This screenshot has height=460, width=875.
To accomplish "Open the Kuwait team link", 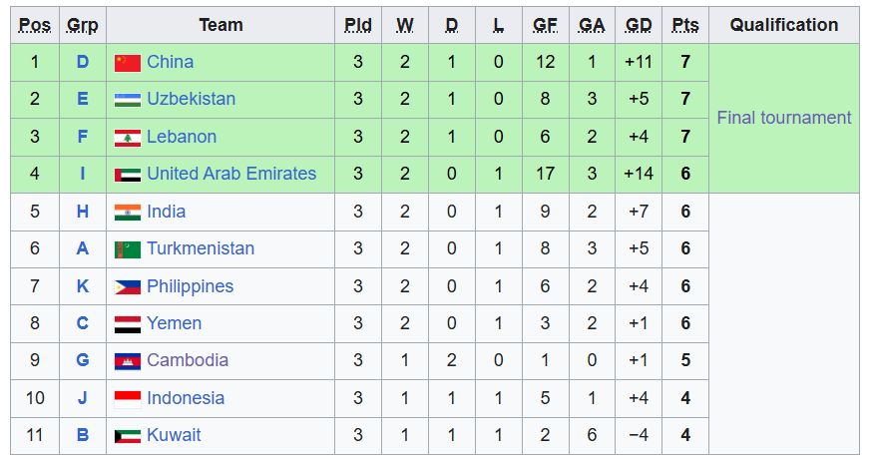I will pyautogui.click(x=174, y=435).
